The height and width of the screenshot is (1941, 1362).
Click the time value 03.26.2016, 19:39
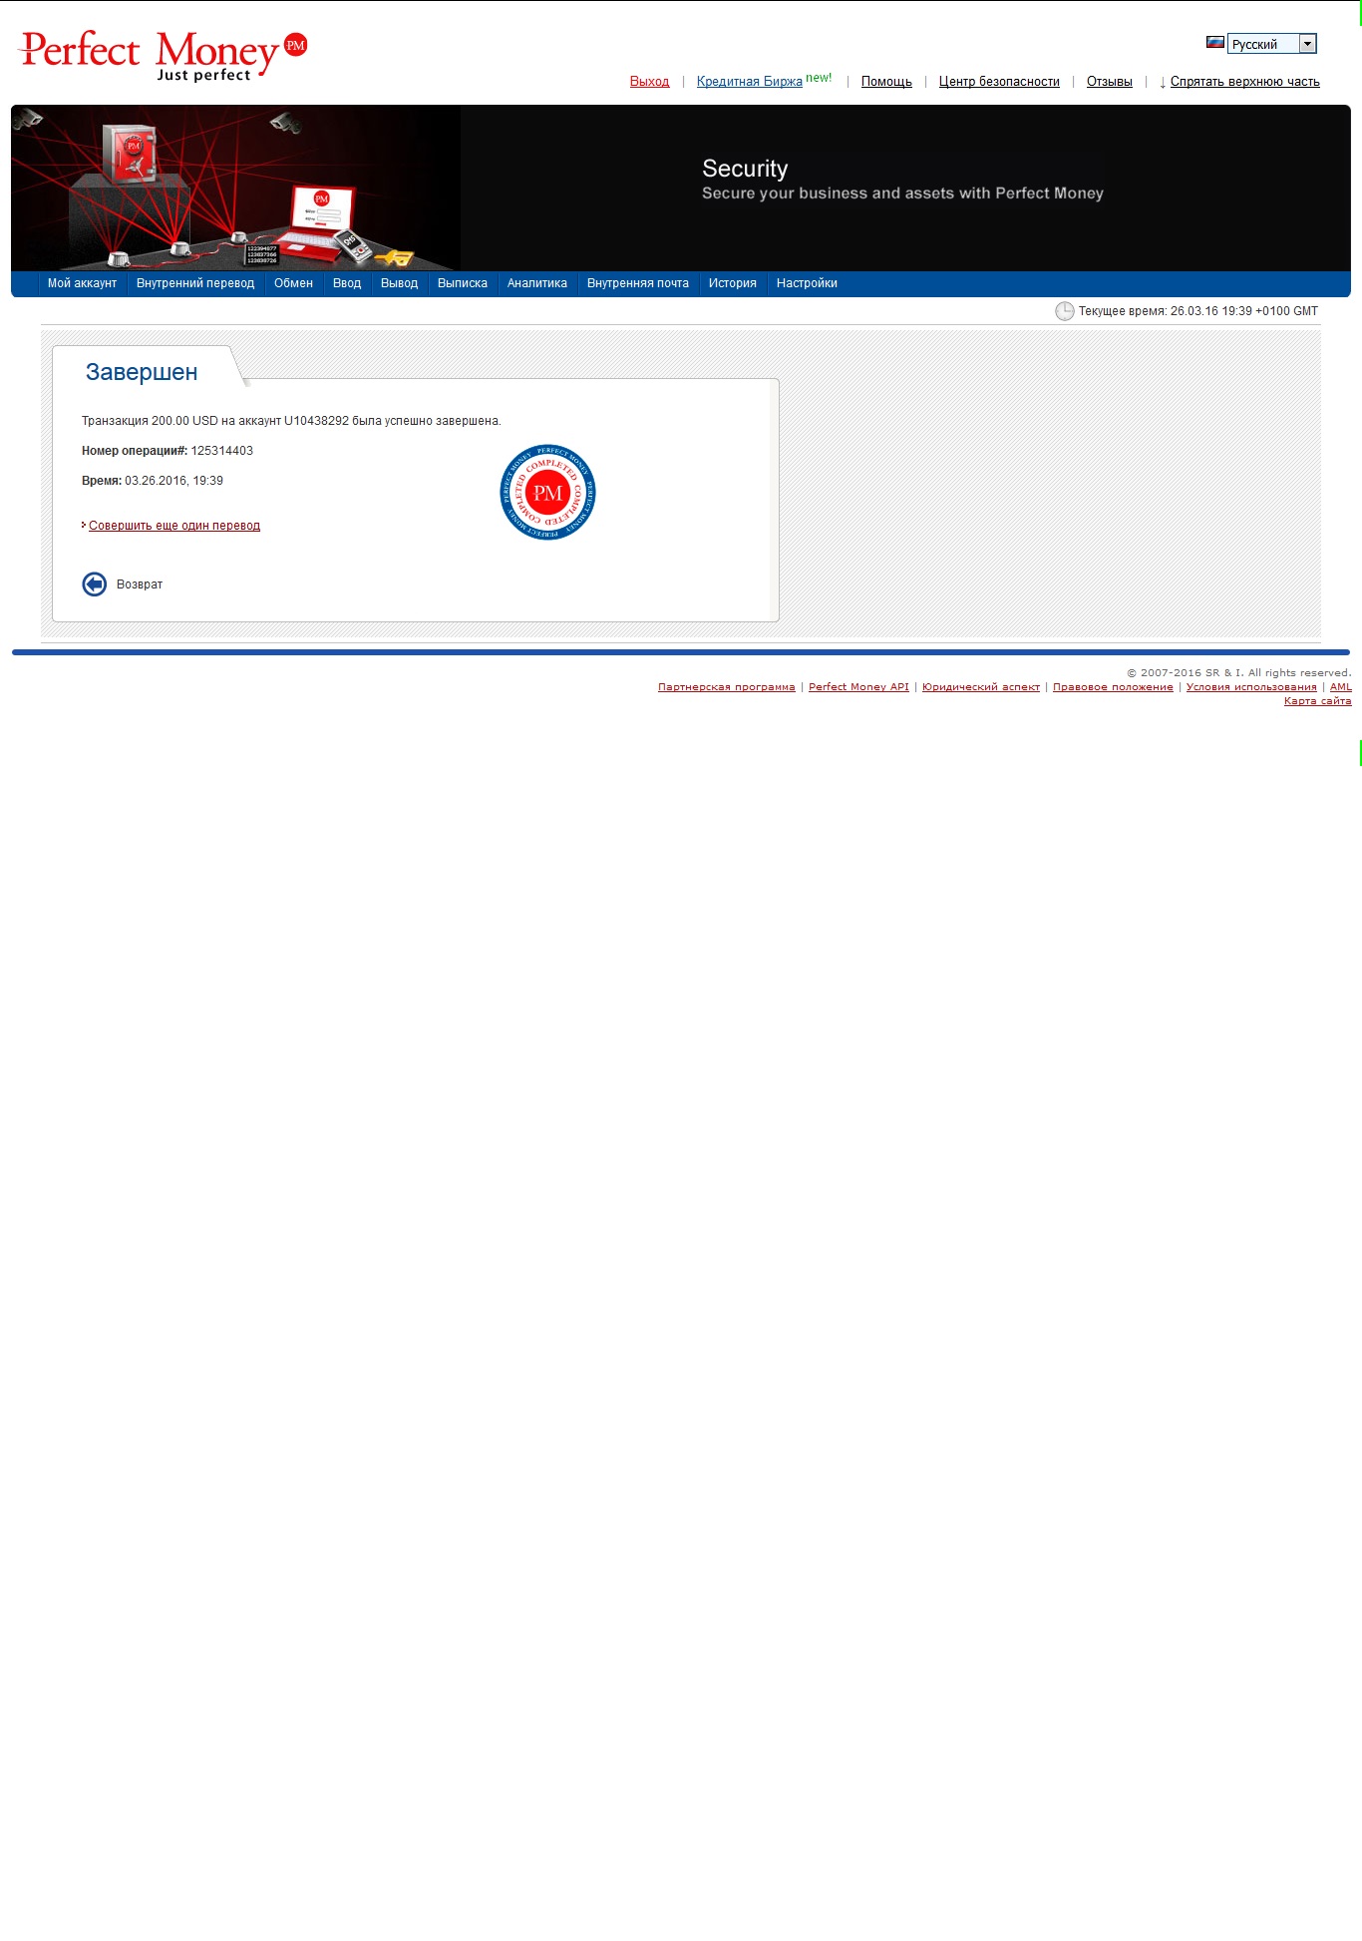click(x=173, y=481)
